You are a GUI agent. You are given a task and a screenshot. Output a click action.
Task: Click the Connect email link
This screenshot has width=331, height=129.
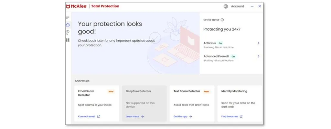pyautogui.click(x=87, y=116)
